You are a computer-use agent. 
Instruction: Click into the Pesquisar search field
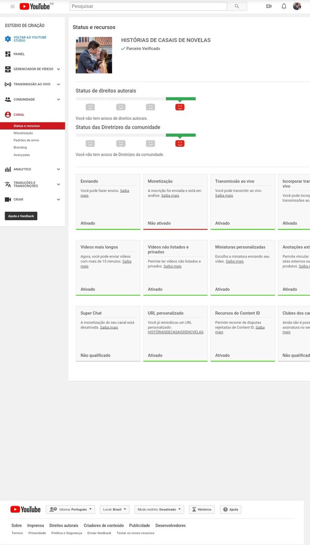148,6
